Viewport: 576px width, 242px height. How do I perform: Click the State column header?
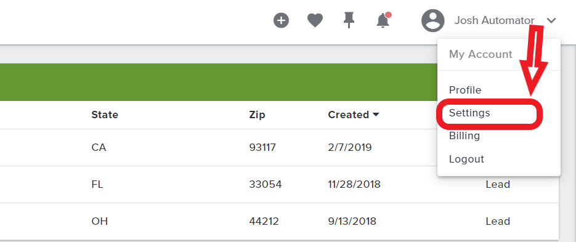[105, 115]
